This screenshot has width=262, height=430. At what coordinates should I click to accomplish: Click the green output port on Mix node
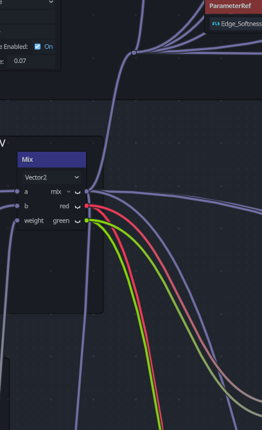(x=87, y=220)
